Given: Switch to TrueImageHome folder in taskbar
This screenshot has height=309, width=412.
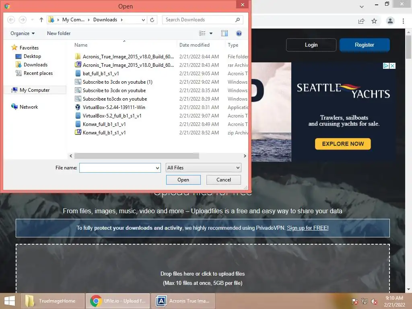Looking at the screenshot, I should [x=53, y=301].
